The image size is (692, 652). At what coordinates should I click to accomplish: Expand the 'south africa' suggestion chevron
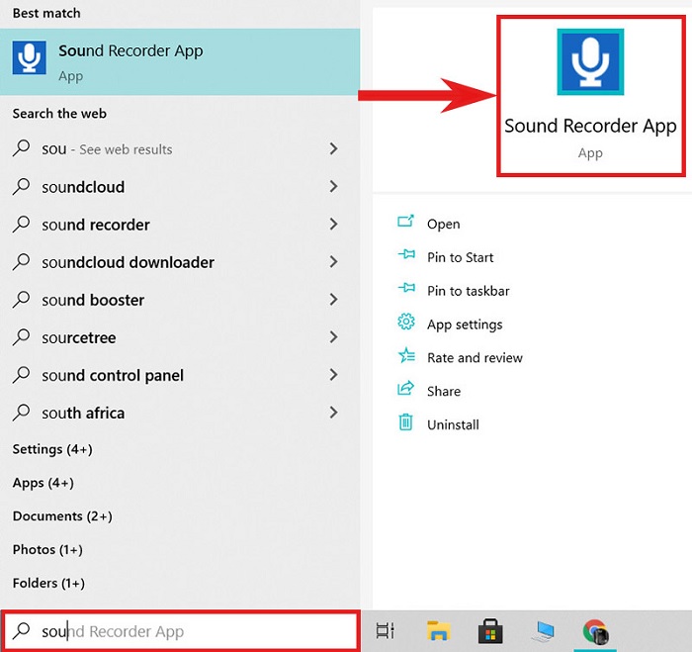click(x=333, y=413)
